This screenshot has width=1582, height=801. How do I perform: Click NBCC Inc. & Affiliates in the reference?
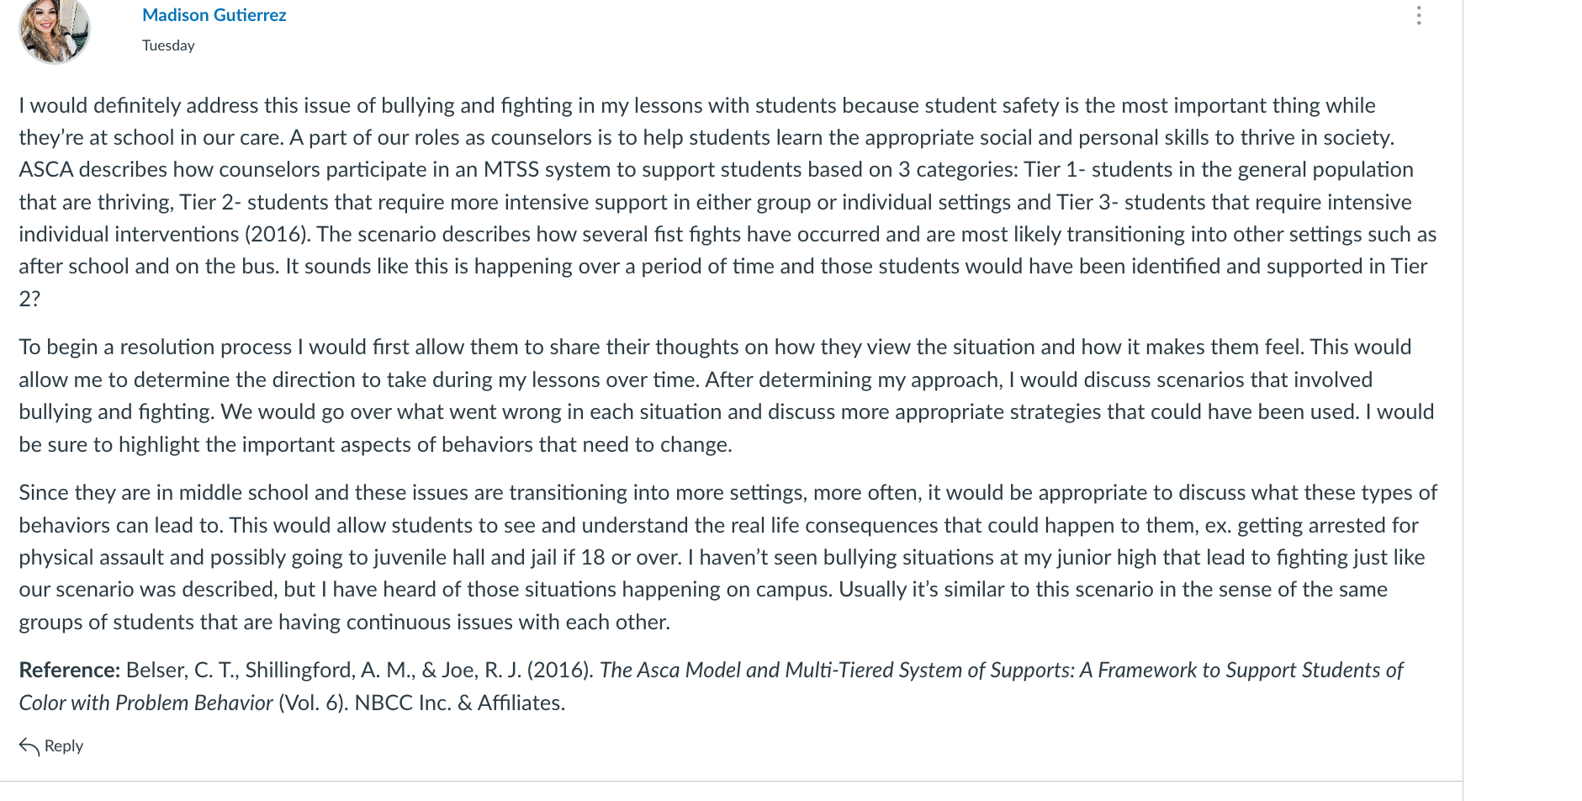459,703
